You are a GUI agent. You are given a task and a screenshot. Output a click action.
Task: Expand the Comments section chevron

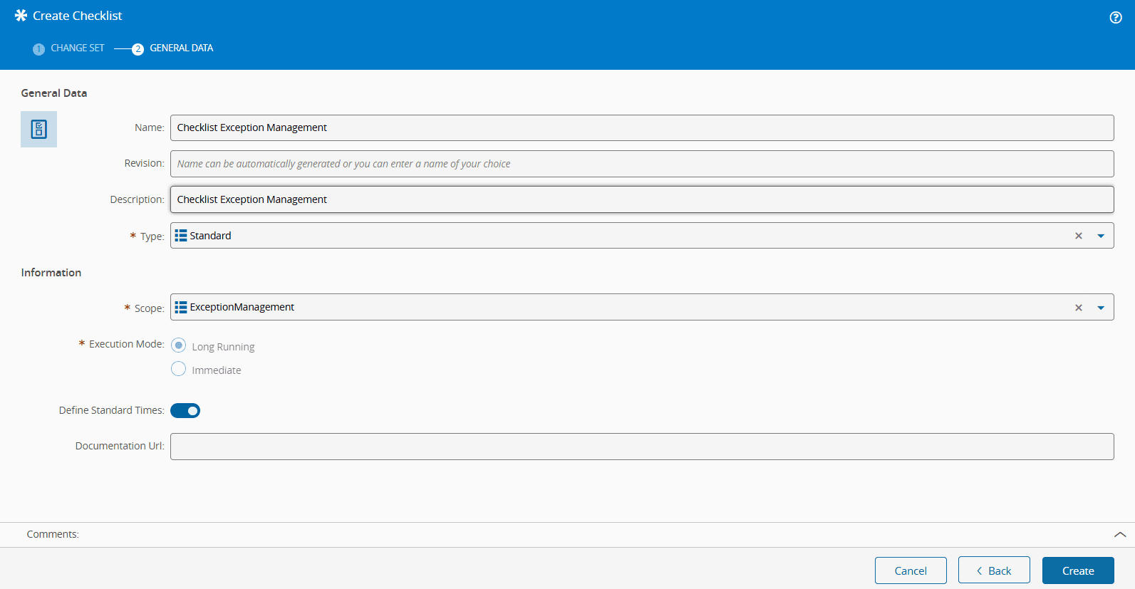click(1120, 534)
